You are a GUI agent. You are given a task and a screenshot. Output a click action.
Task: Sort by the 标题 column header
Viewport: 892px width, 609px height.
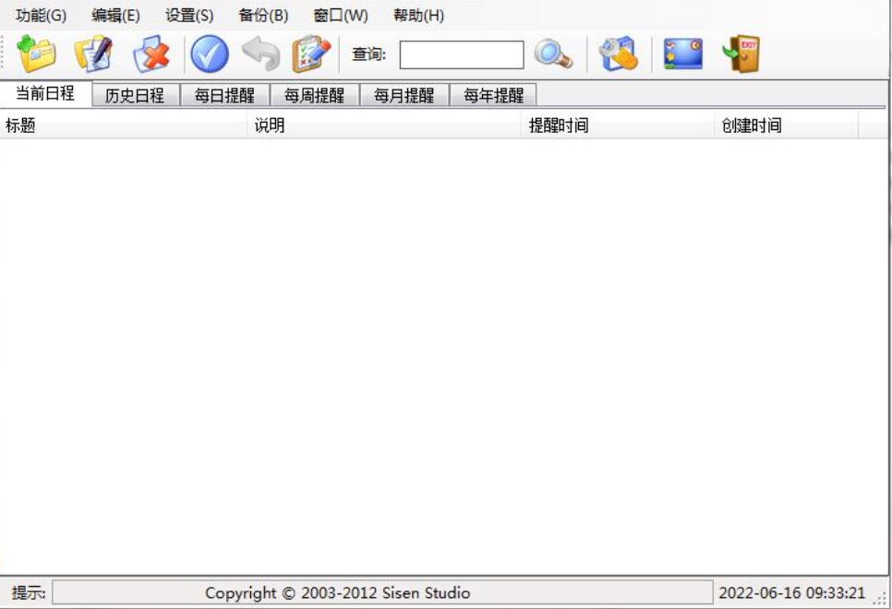124,125
